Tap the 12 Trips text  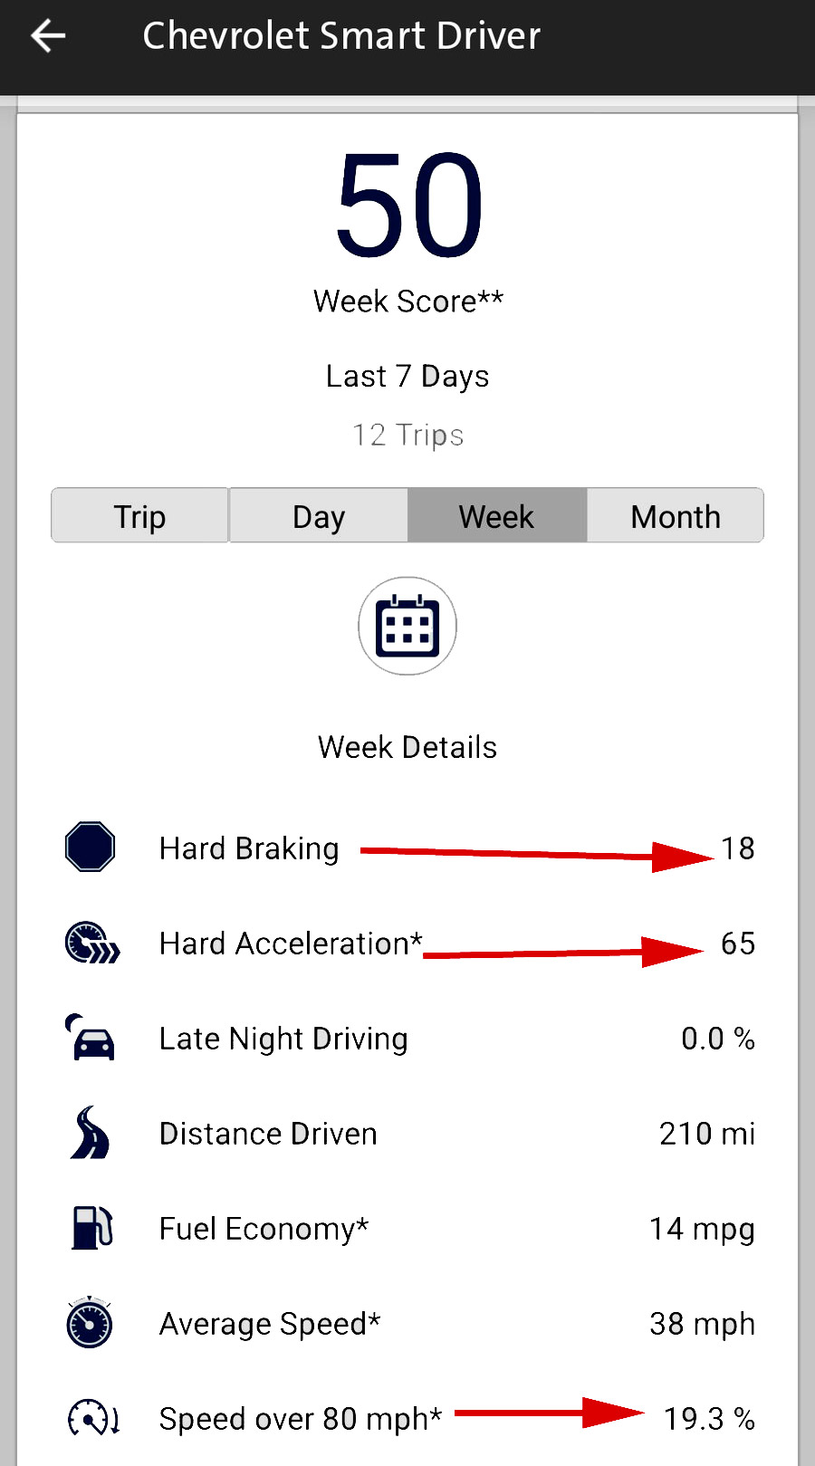point(407,436)
